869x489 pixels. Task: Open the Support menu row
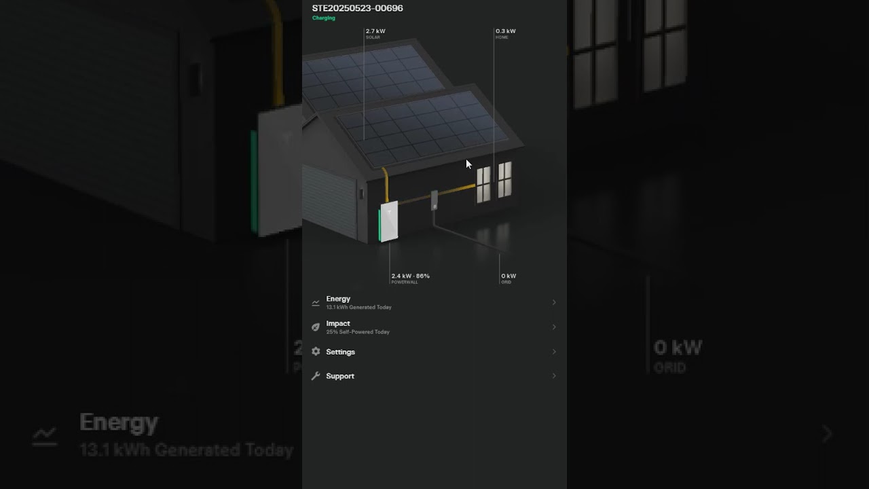[434, 376]
